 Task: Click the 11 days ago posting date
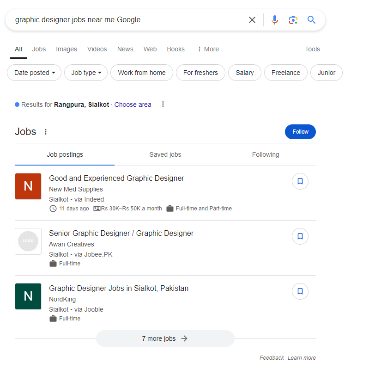(x=74, y=209)
